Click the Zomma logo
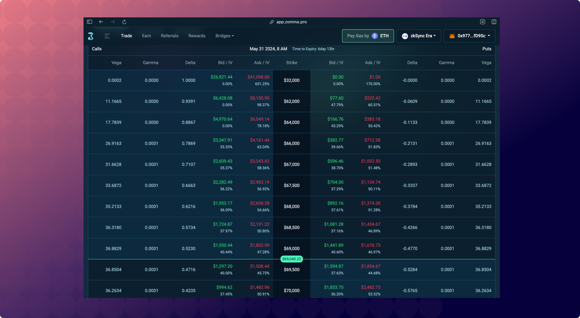This screenshot has width=580, height=318. [91, 36]
